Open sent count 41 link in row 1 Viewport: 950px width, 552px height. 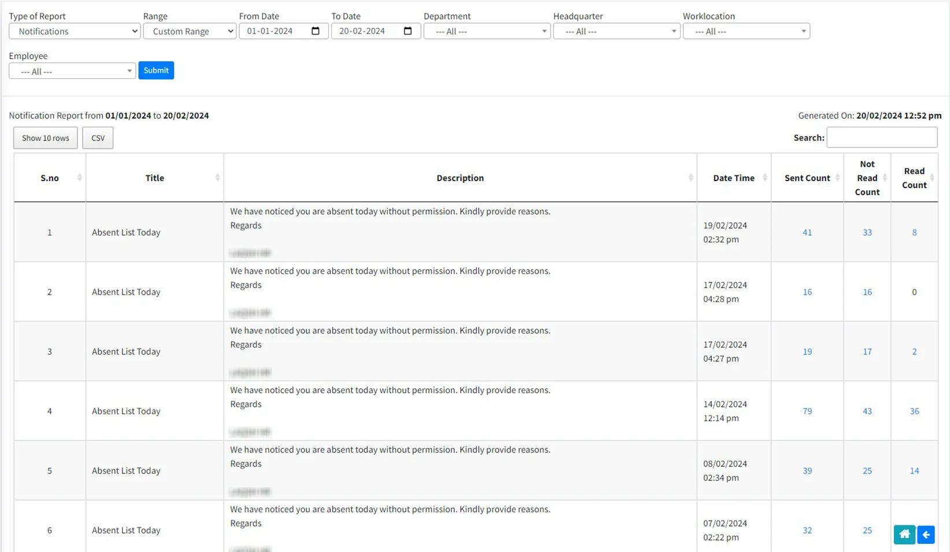point(807,233)
